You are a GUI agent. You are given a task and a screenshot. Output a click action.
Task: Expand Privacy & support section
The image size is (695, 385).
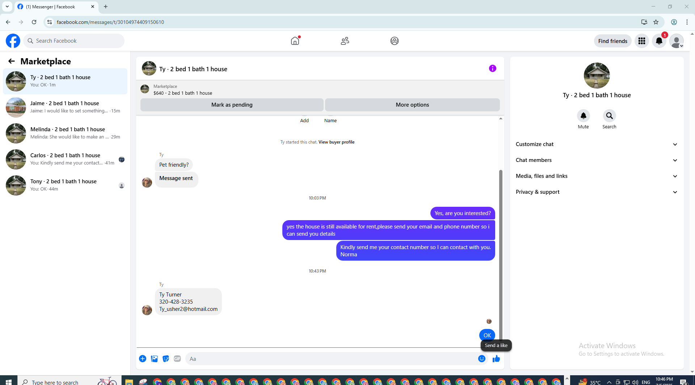597,192
